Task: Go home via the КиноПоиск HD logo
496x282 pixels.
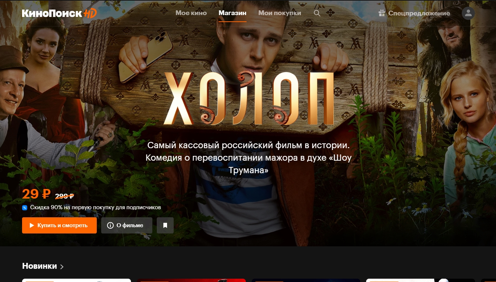Action: pos(59,13)
